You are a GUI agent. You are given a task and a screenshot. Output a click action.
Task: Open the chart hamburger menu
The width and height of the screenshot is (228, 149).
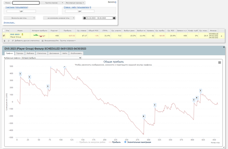220,62
